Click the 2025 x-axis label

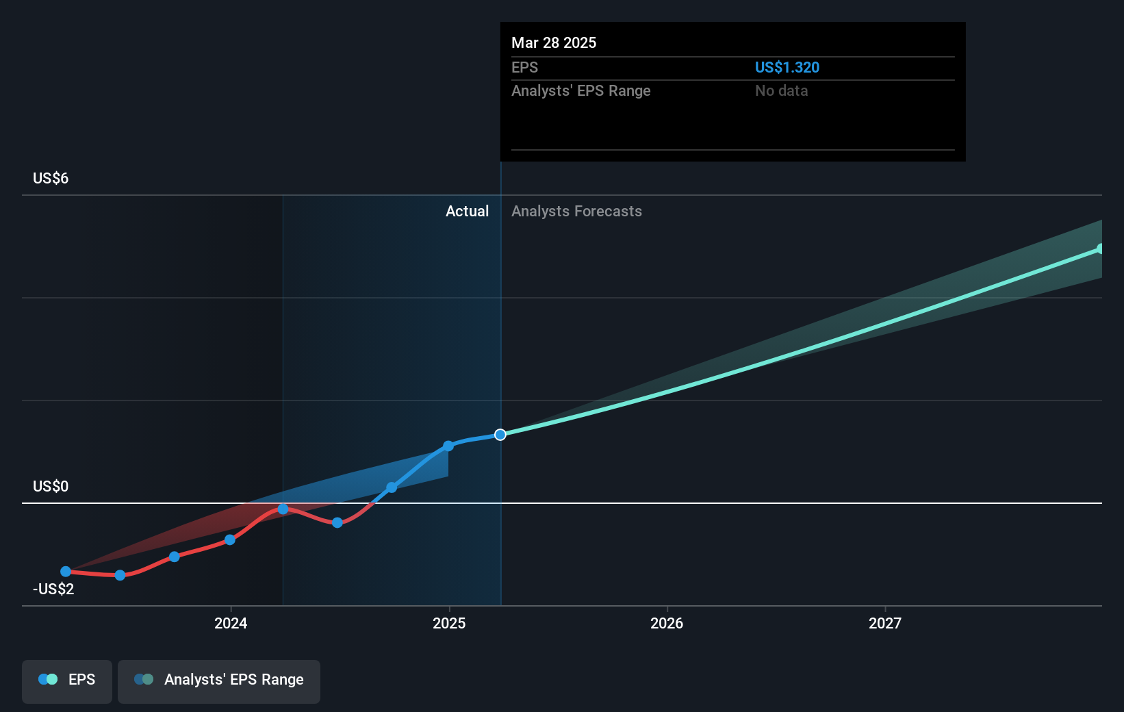pyautogui.click(x=449, y=623)
